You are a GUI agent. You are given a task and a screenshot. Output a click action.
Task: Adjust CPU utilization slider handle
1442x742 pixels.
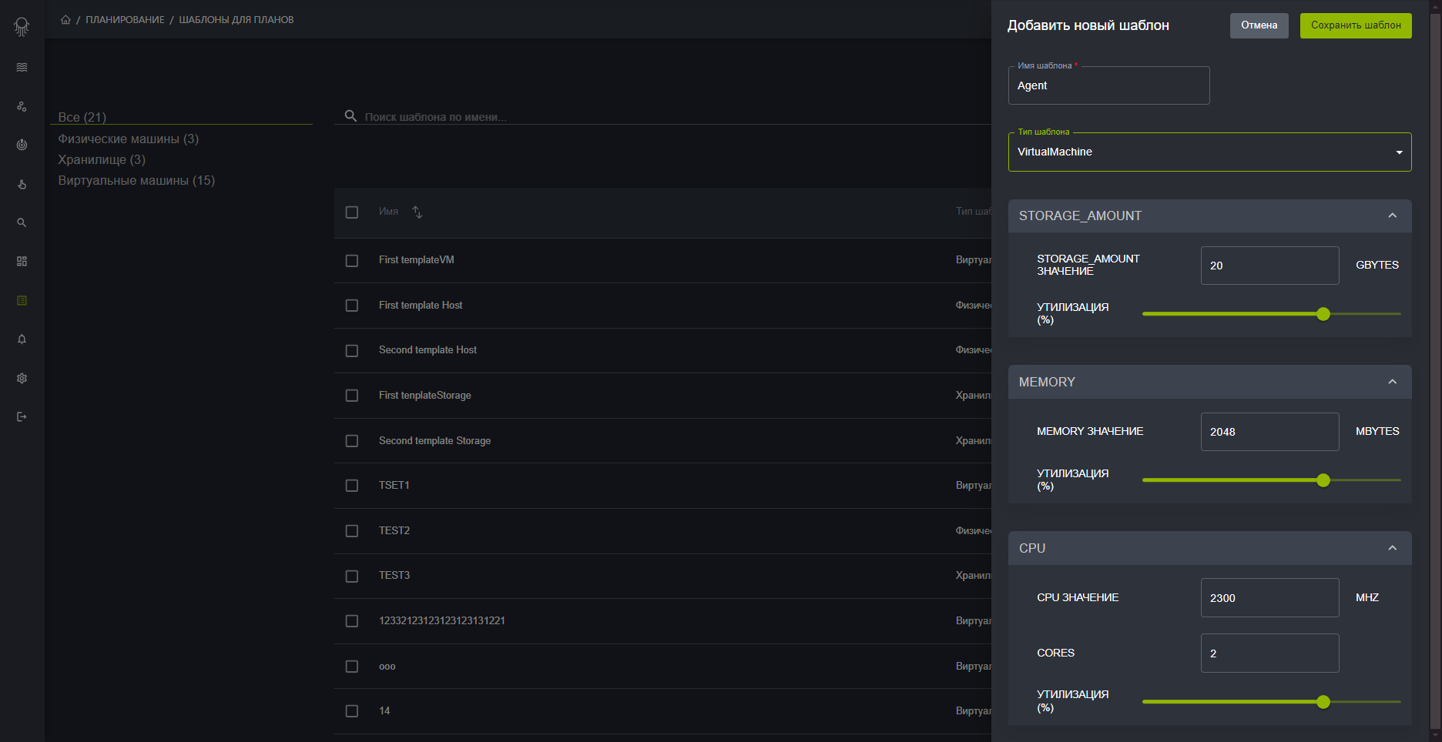pos(1323,702)
